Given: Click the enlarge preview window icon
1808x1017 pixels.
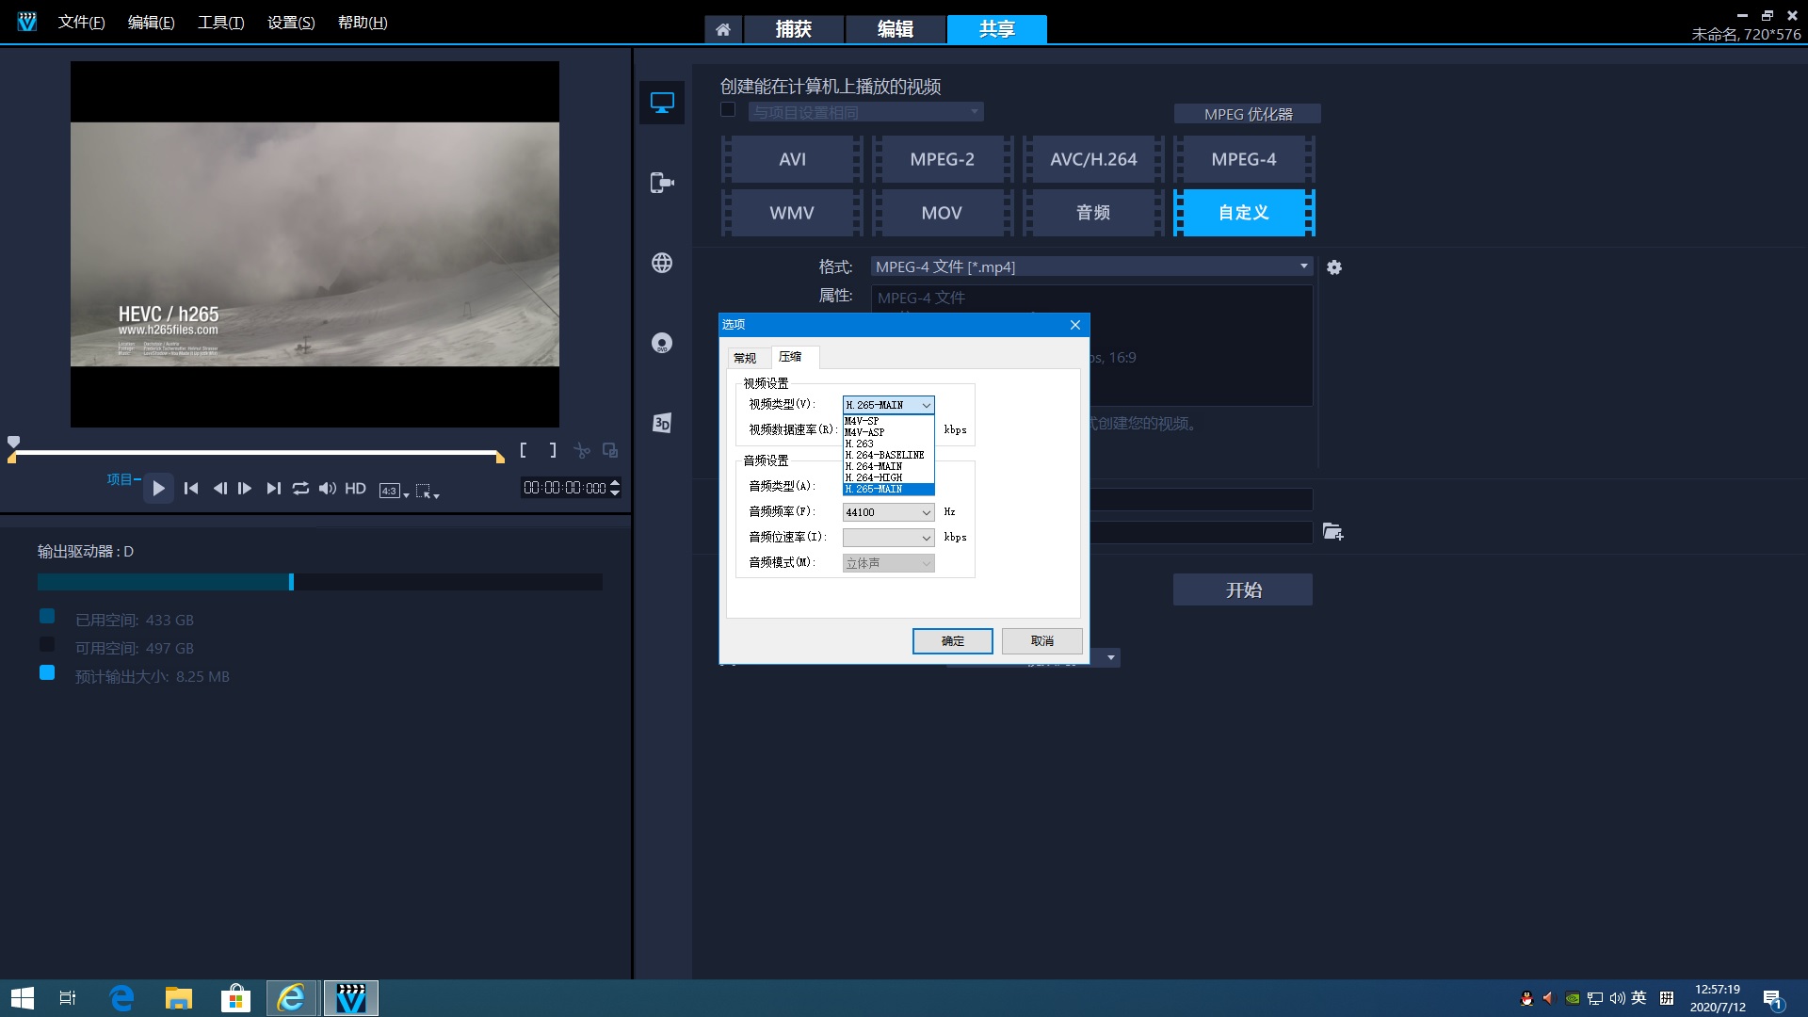Looking at the screenshot, I should click(610, 450).
